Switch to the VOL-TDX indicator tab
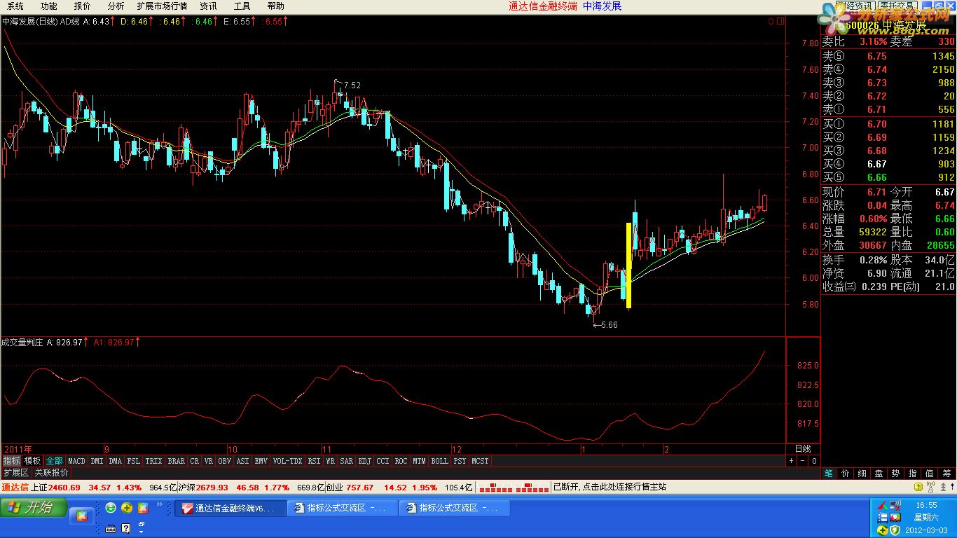The width and height of the screenshot is (957, 538). pyautogui.click(x=287, y=461)
